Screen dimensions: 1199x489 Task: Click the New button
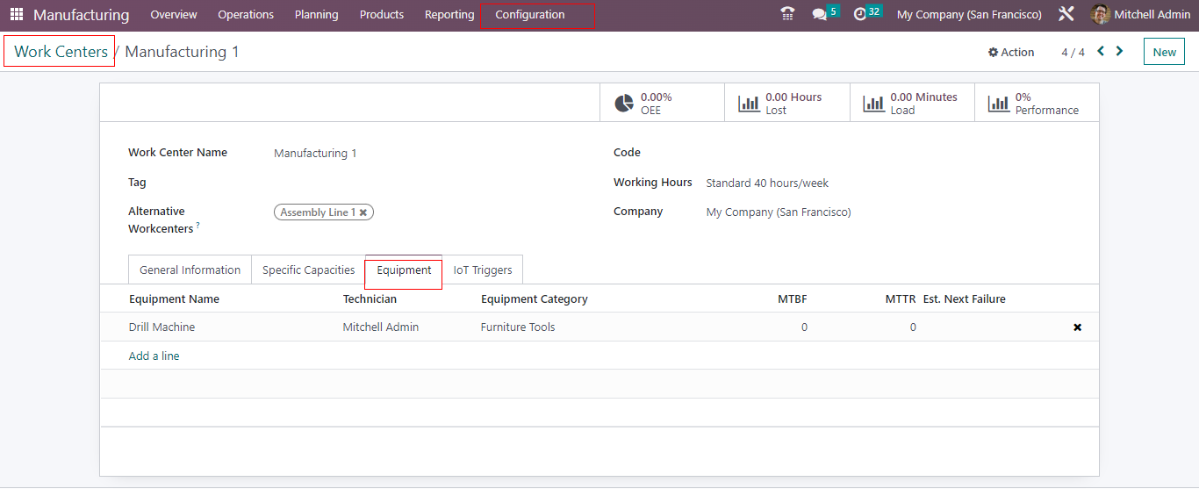point(1164,53)
